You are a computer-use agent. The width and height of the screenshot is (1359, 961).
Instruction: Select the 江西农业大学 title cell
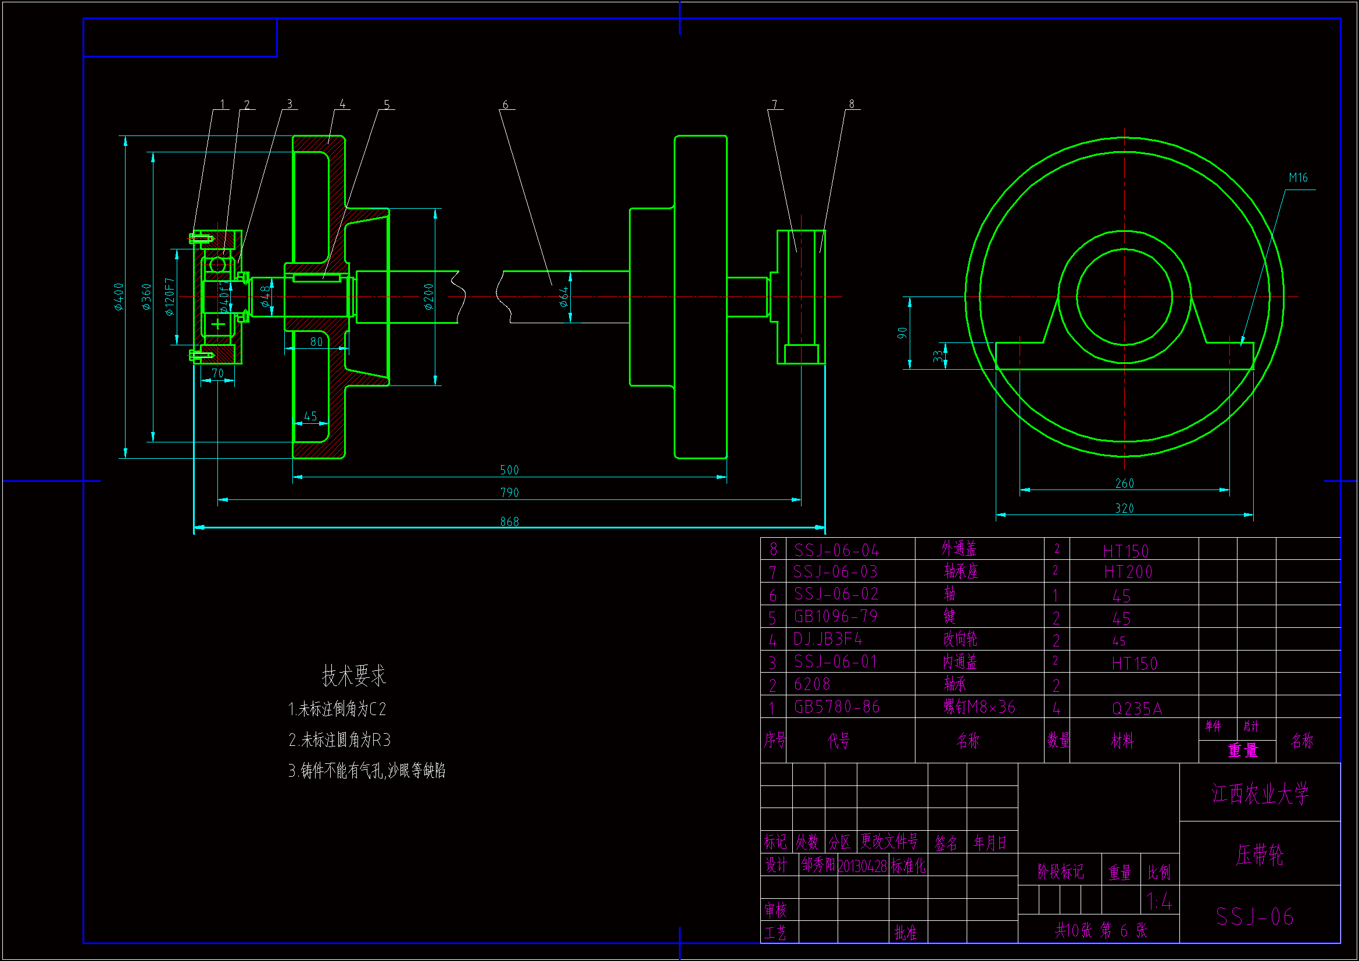1260,794
